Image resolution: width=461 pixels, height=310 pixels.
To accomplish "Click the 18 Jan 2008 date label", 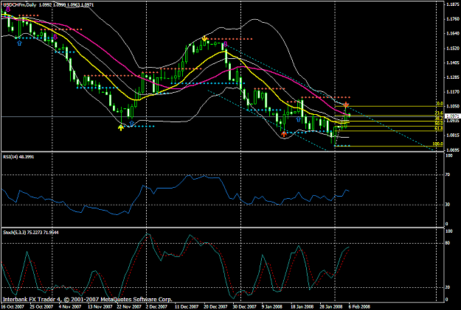I will pyautogui.click(x=302, y=307).
